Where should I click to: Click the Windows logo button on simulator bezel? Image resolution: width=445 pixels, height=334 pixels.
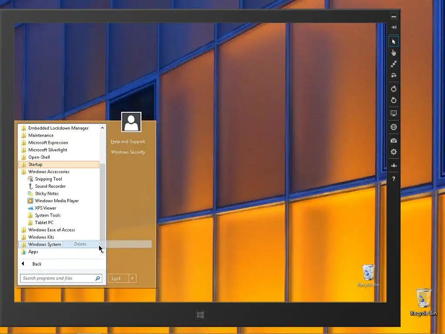point(200,315)
